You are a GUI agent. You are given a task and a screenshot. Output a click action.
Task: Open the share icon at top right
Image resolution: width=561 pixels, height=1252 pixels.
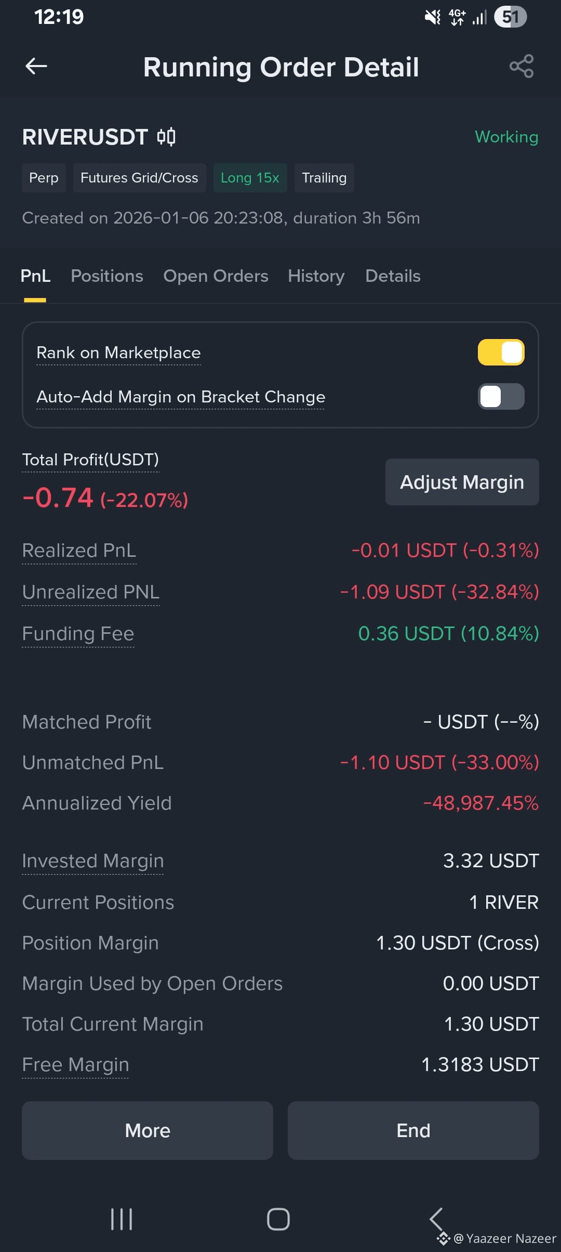(x=522, y=66)
